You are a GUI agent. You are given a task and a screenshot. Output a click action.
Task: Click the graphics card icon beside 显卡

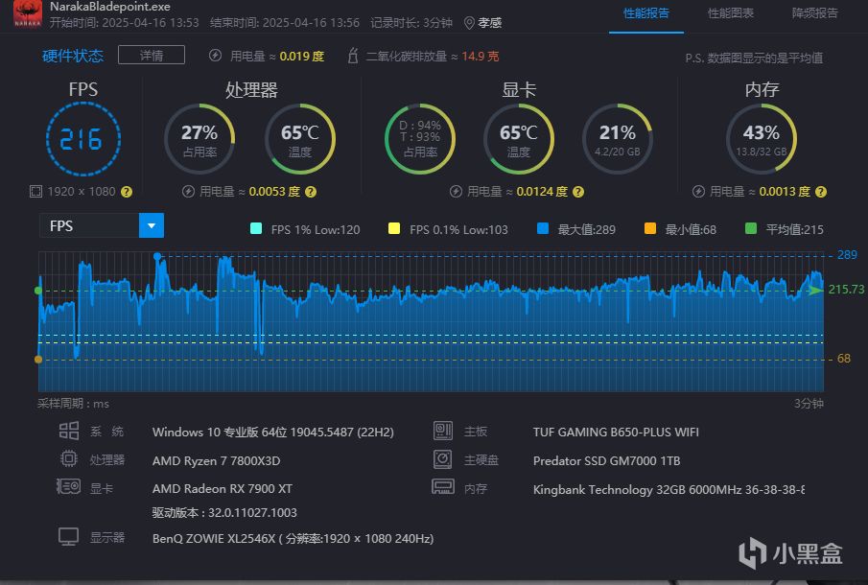(69, 487)
